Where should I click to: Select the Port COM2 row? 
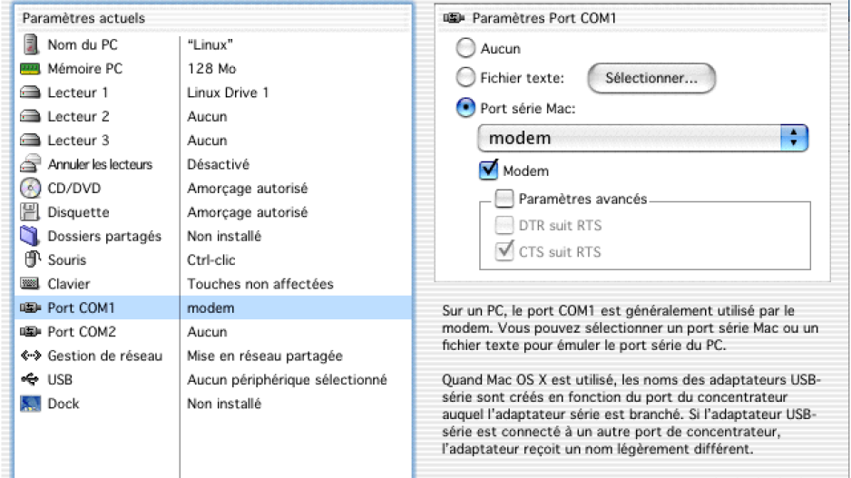(213, 331)
